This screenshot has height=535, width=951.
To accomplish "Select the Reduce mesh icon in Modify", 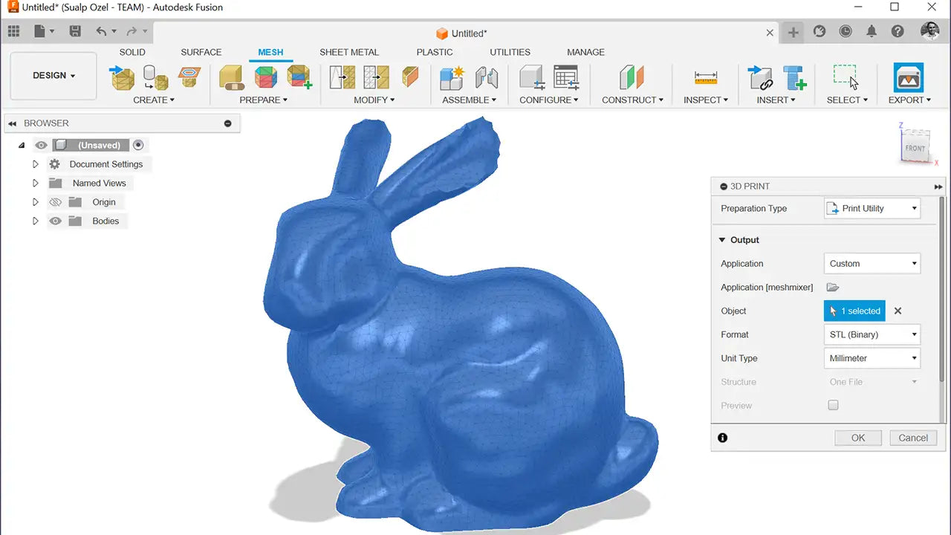I will pos(377,77).
